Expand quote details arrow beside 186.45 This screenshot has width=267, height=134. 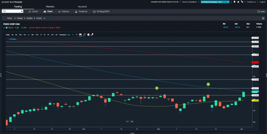(x=4, y=28)
